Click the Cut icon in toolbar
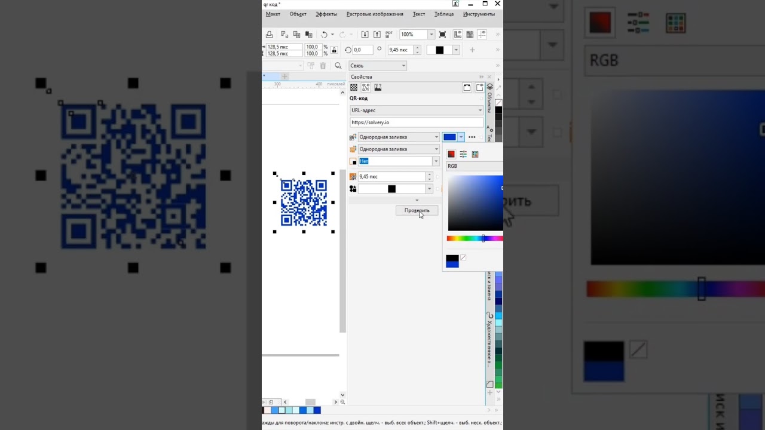Screen dimensions: 765x430 tap(284, 35)
